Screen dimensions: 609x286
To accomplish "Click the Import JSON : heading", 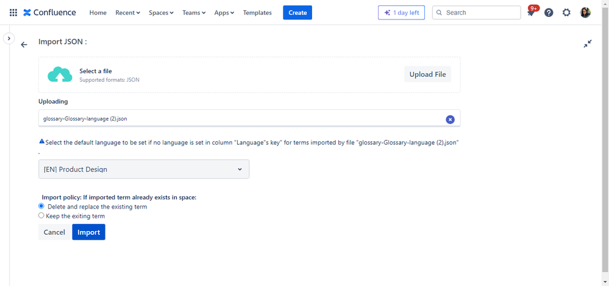I will pyautogui.click(x=62, y=41).
